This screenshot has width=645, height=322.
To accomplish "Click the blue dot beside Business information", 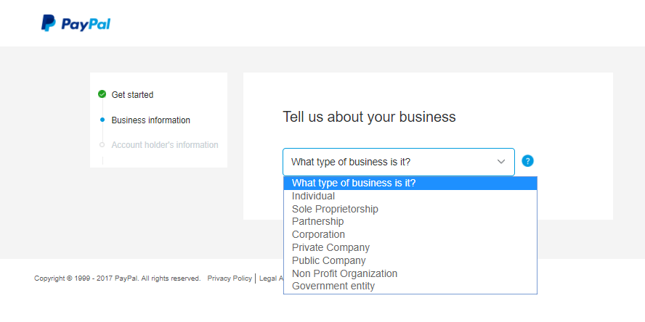I will click(102, 120).
